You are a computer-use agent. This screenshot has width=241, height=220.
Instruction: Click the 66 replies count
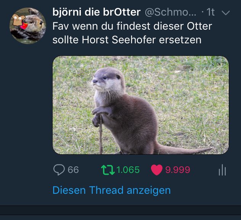point(73,170)
